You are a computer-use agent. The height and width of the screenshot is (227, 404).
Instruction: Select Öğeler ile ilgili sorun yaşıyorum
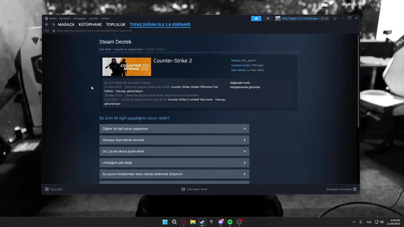point(174,129)
